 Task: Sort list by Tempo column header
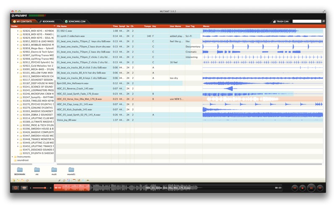click(x=147, y=26)
